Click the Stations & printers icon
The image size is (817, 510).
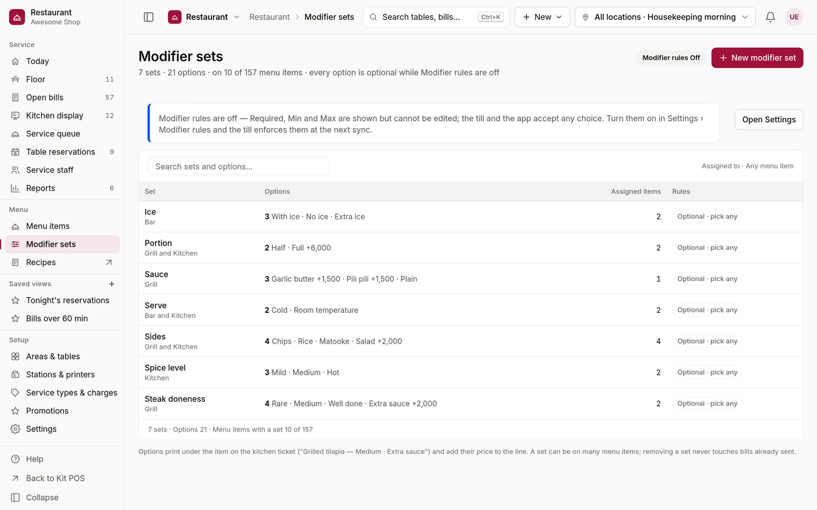(15, 375)
